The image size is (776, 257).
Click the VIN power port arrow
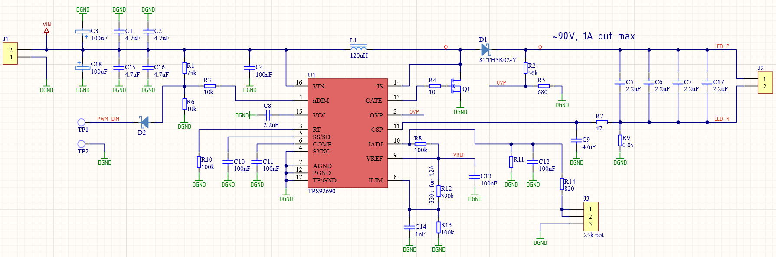[x=46, y=31]
